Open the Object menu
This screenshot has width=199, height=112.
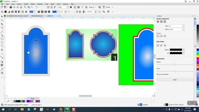click(x=26, y=4)
